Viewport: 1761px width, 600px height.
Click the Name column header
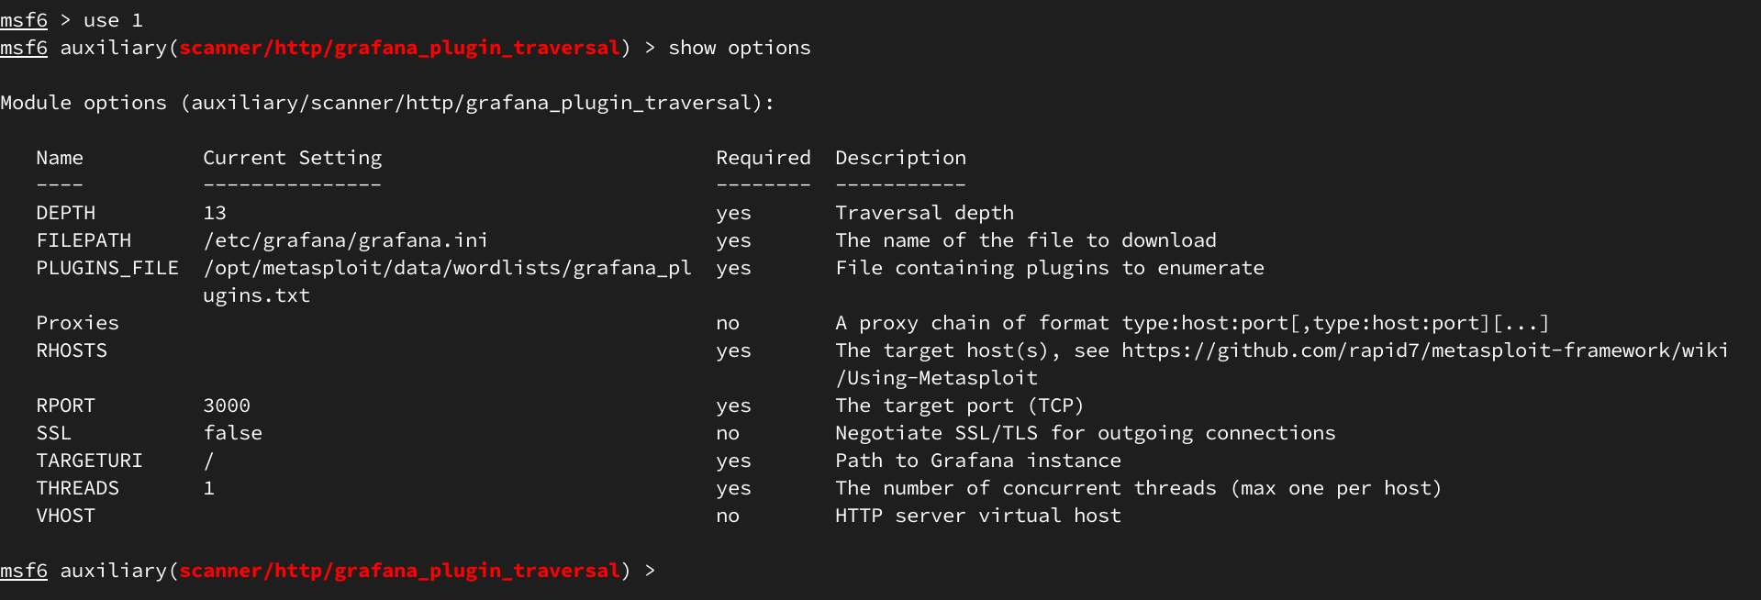point(60,158)
